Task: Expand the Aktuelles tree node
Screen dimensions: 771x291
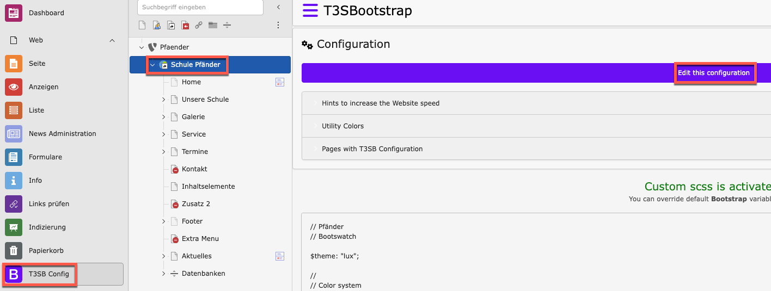Action: click(163, 256)
